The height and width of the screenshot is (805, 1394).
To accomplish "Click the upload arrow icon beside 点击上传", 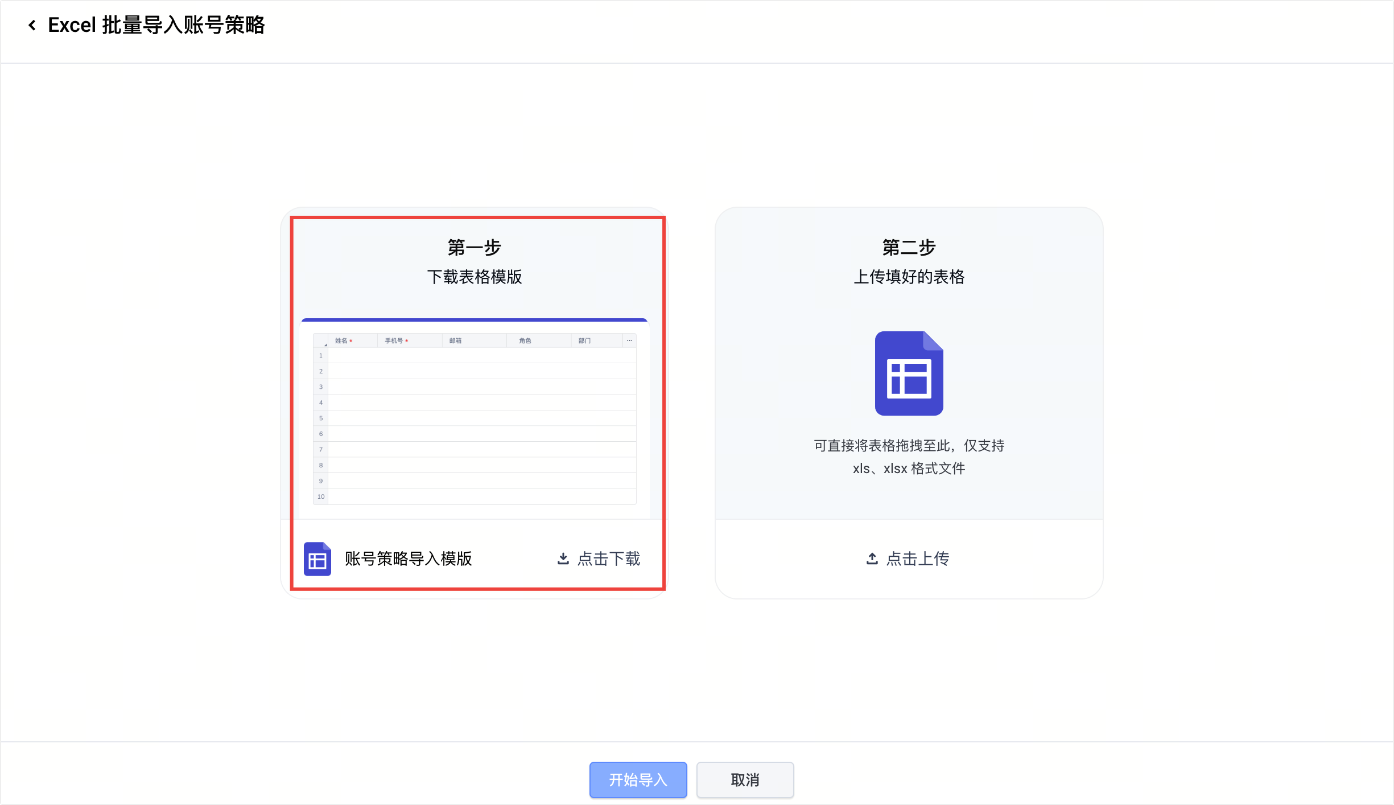I will pos(872,558).
